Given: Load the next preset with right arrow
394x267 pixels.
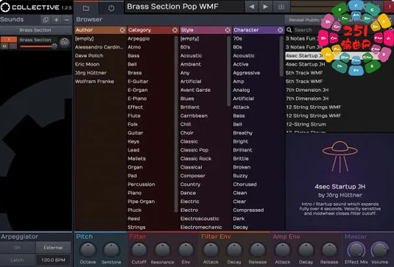Looking at the screenshot, I should pos(265,7).
